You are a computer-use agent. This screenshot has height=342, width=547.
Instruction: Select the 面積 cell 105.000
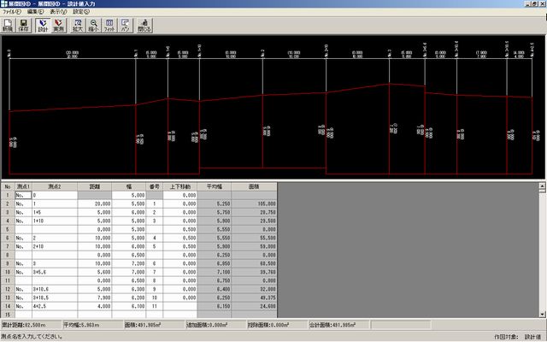254,203
